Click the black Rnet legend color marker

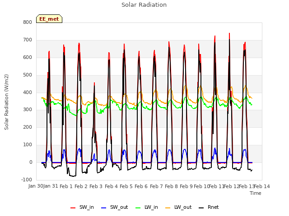pyautogui.click(x=201, y=208)
